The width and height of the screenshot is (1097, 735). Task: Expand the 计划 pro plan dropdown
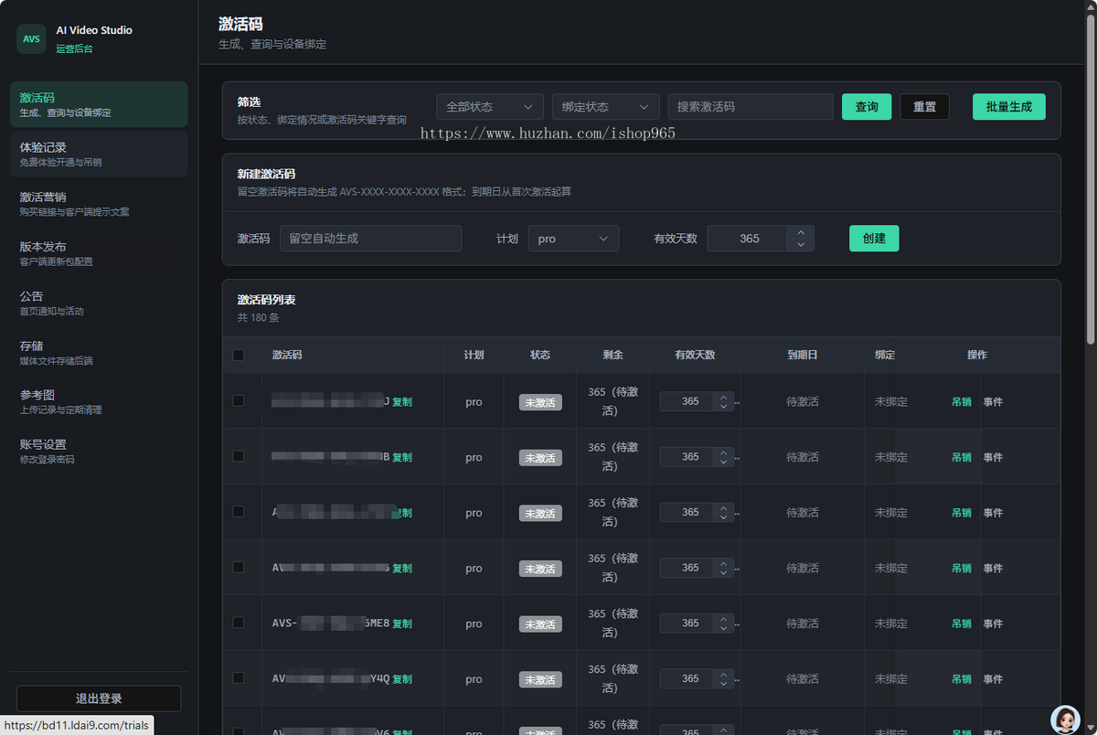(573, 239)
